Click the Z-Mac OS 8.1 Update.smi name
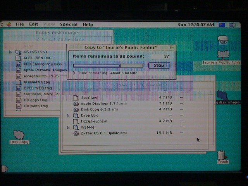 (x=104, y=133)
